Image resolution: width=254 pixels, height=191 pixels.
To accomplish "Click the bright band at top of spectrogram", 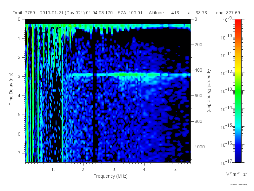I will tap(108, 26).
